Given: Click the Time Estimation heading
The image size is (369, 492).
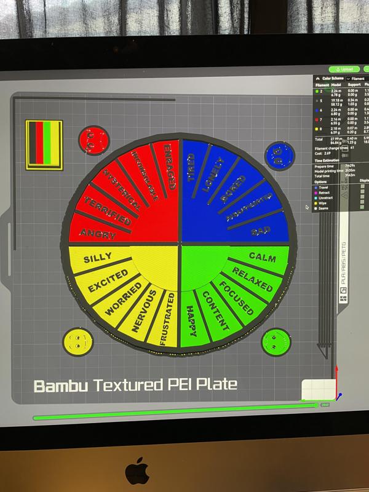Looking at the screenshot, I should coord(327,161).
